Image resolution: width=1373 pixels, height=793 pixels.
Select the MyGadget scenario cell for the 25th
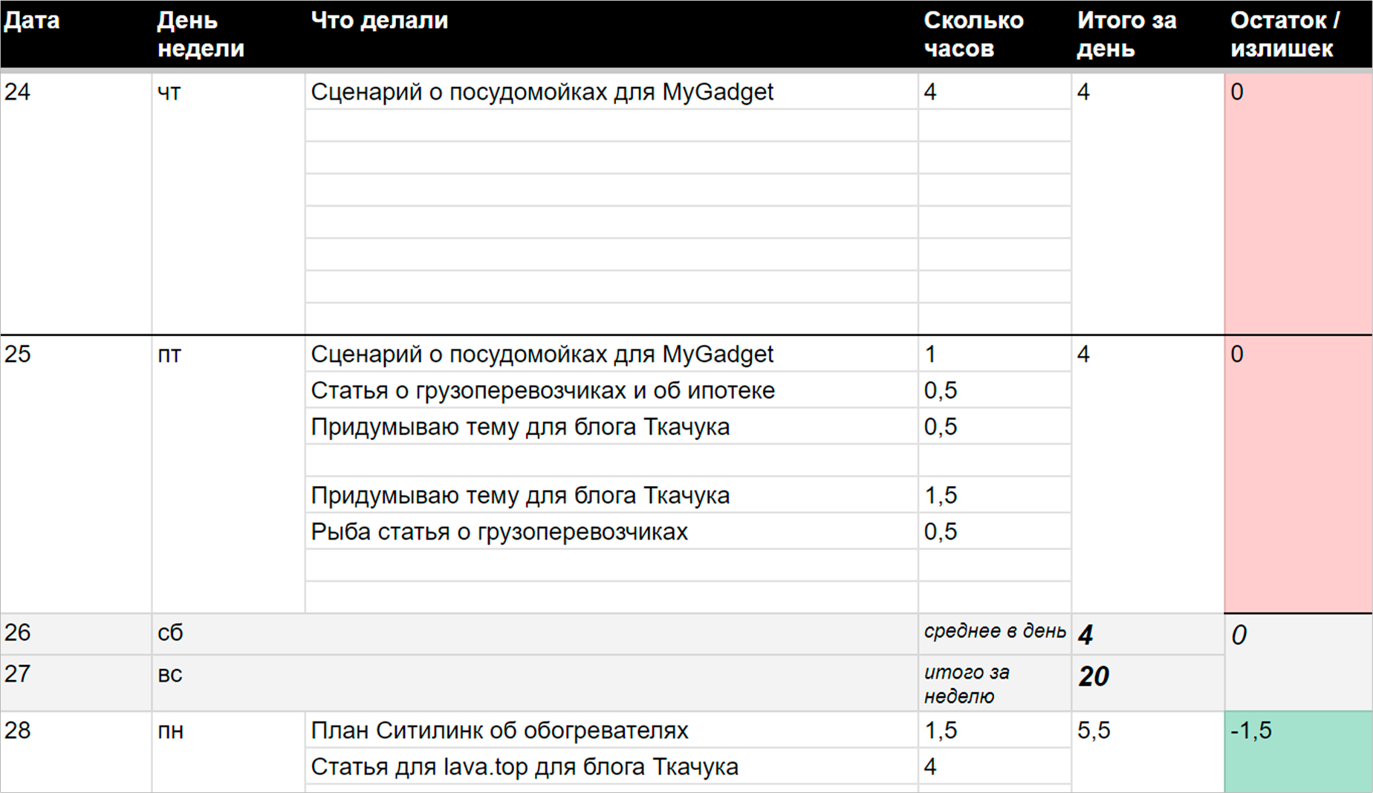tap(611, 354)
